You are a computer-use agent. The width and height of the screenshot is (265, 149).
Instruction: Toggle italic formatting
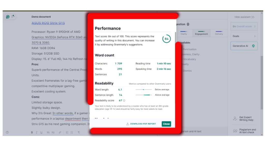pyautogui.click(x=36, y=132)
